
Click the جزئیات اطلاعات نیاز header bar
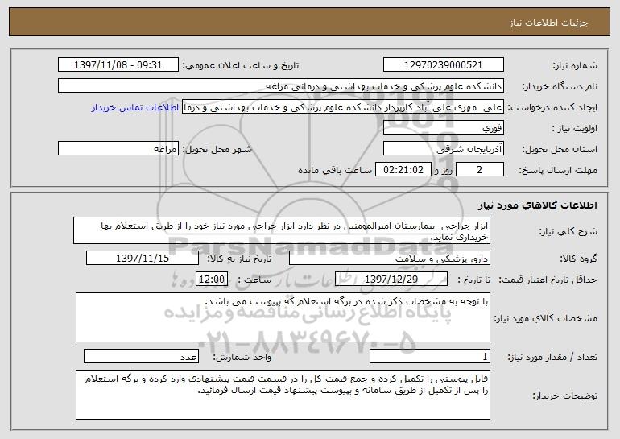[x=310, y=22]
